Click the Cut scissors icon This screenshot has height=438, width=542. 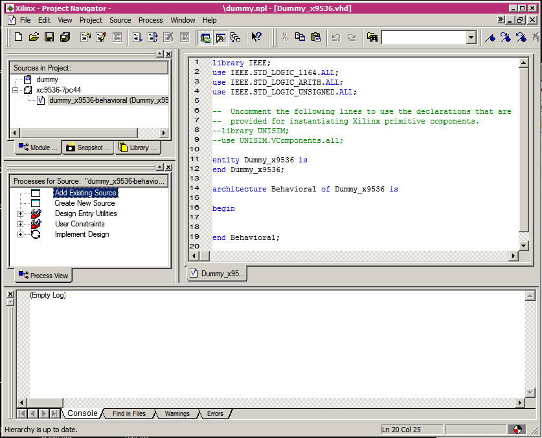click(284, 37)
